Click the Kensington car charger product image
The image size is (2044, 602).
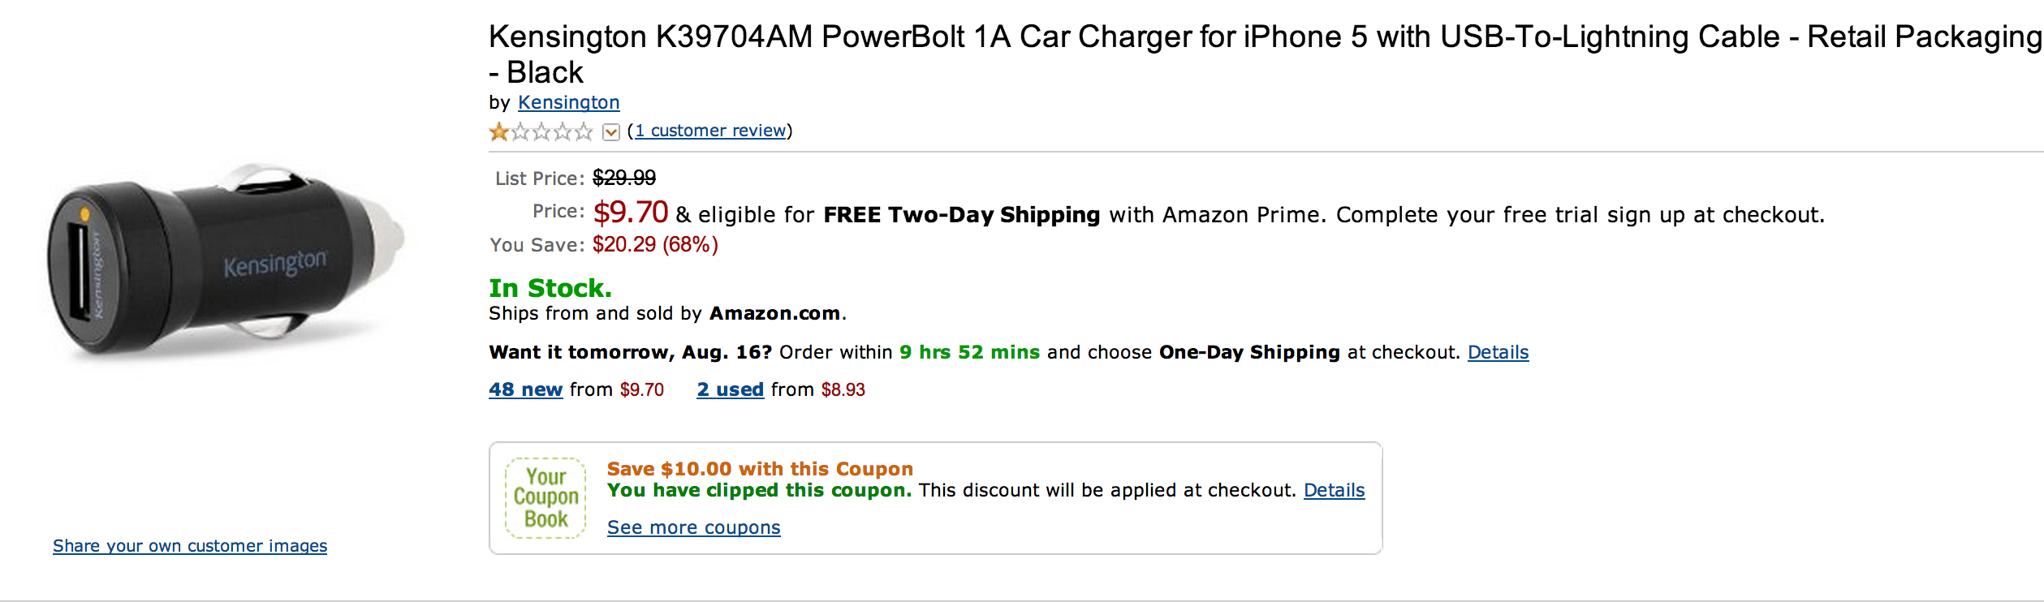pyautogui.click(x=225, y=264)
